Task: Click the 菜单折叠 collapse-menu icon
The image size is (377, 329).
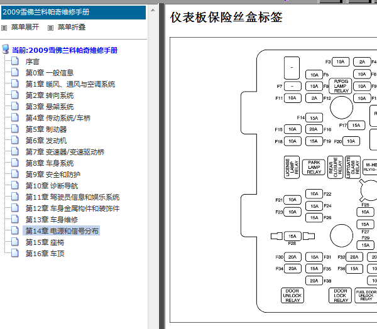Action: click(x=50, y=28)
